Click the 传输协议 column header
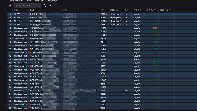The height and width of the screenshot is (111, 197). click(x=114, y=10)
